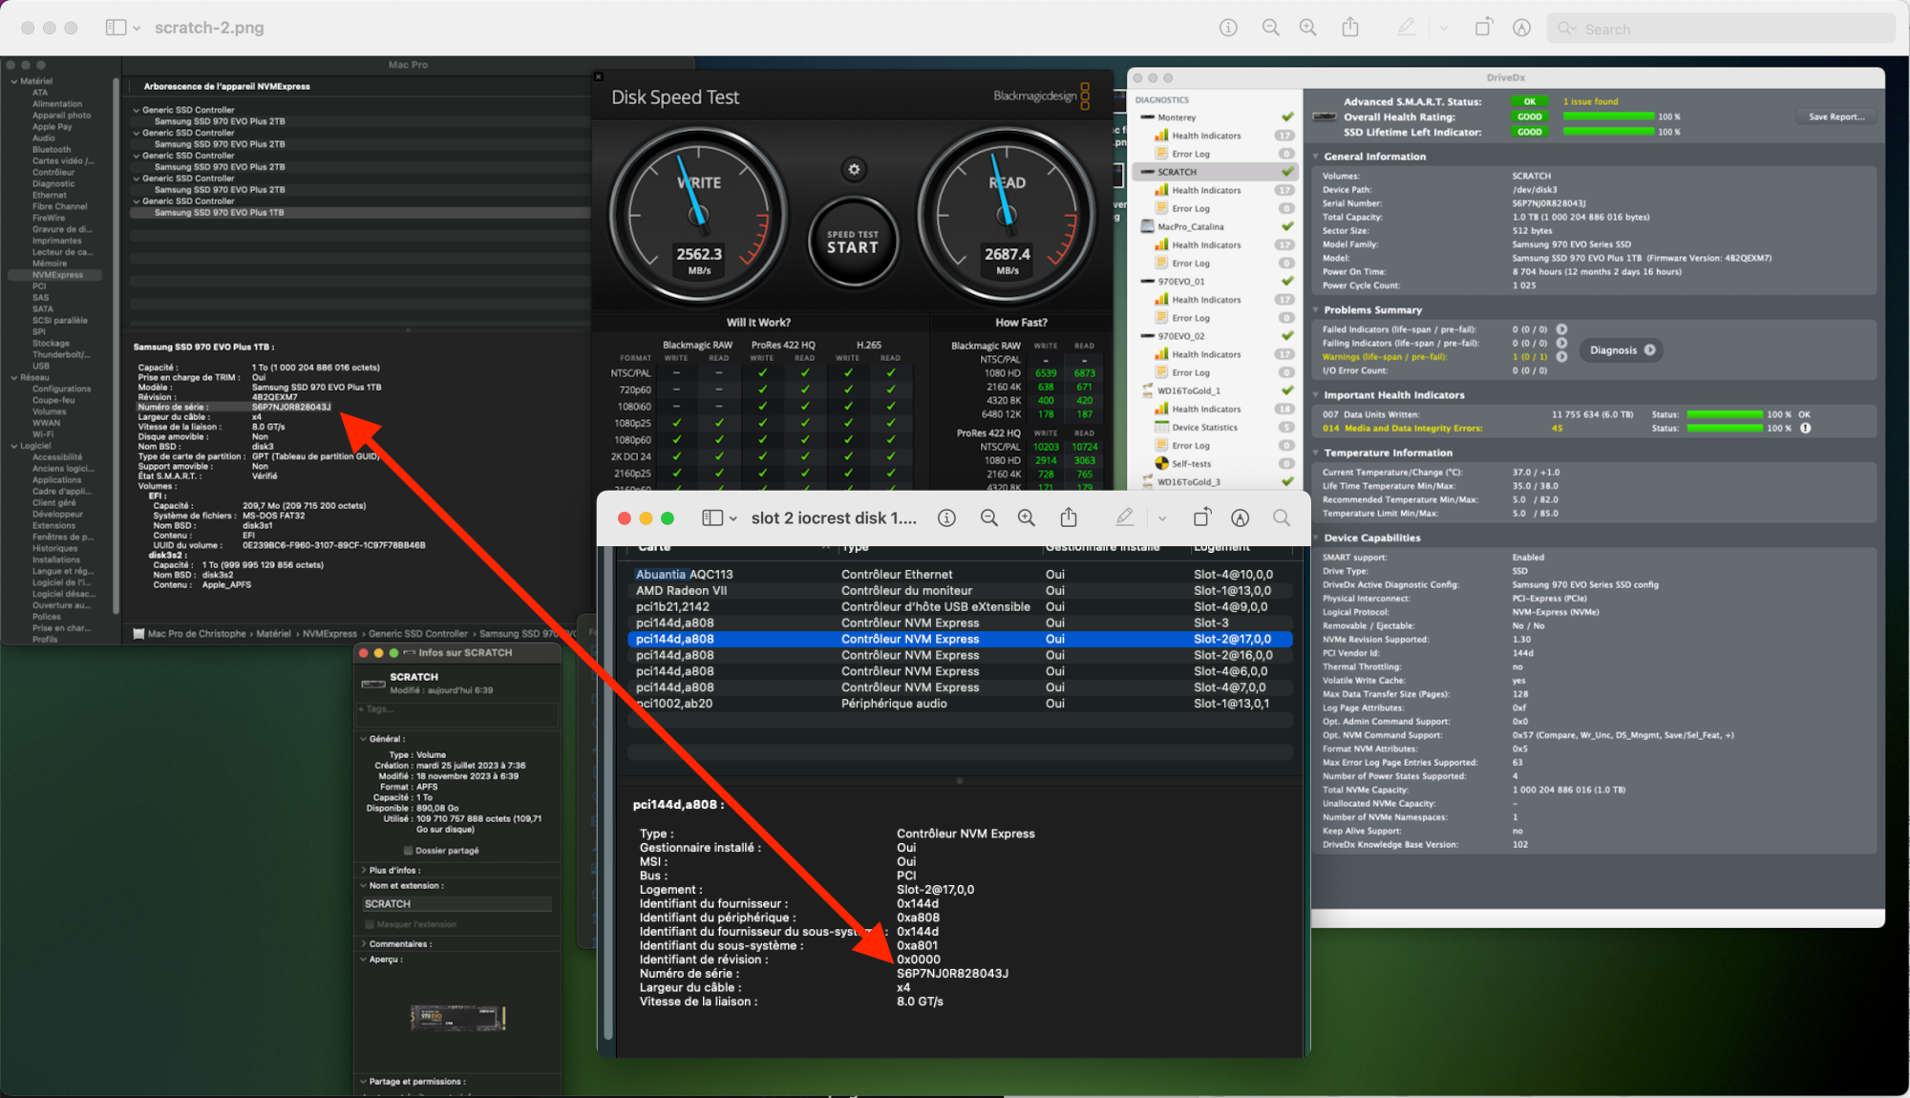Open Markup toolbar in scratch-2.png window

pyautogui.click(x=1521, y=28)
